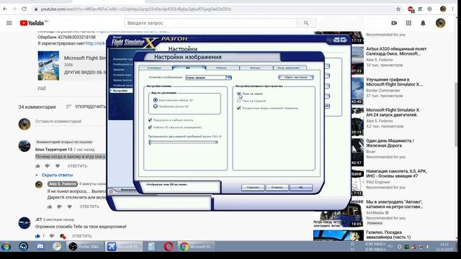Open Один день Машиниста video
The image size is (461, 259).
[x=390, y=143]
